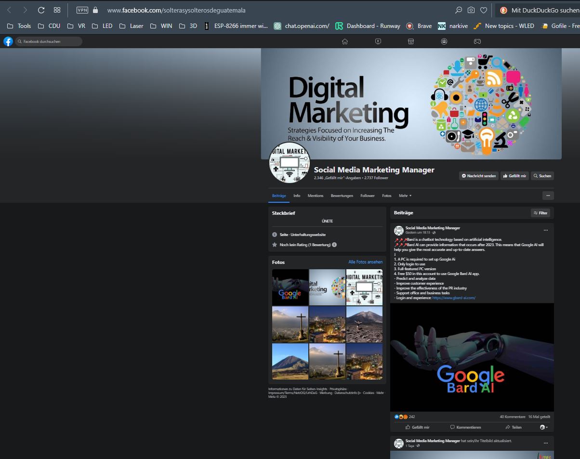
Task: Expand the 'Mehr' tab dropdown
Action: [x=405, y=196]
